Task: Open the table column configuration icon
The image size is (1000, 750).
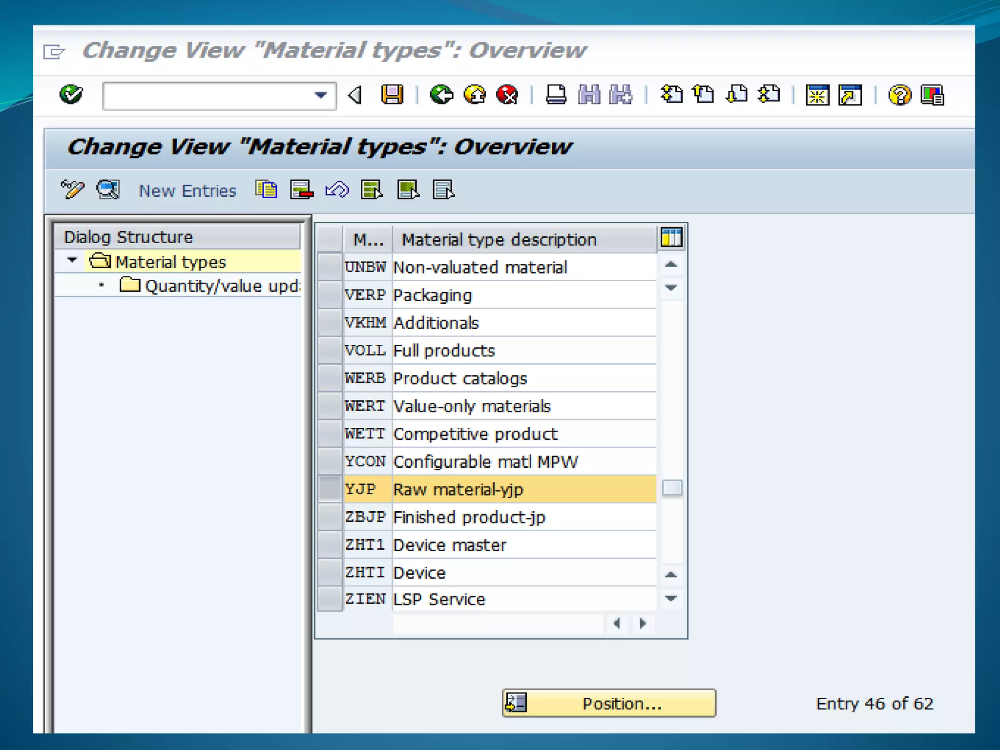Action: (671, 238)
